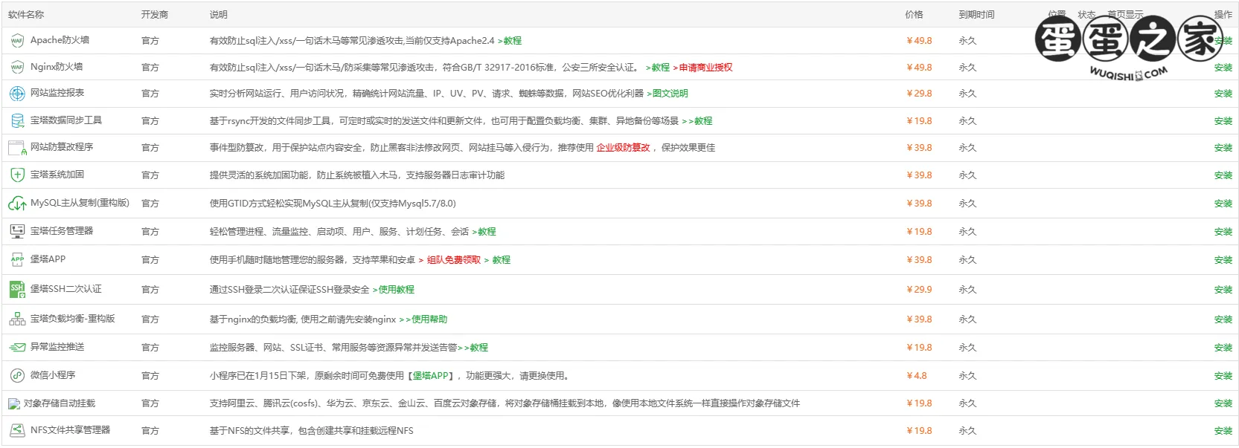Open the 图文说明 link for 网站监控报表
Viewport: 1239px width, 448px height.
[x=670, y=94]
